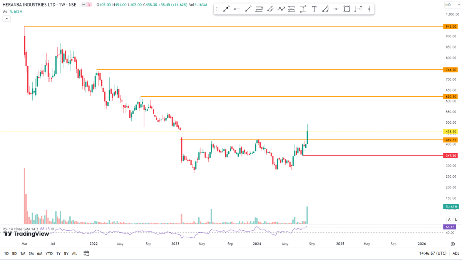This screenshot has width=462, height=260.
Task: Click the 5.163M volume axis label
Action: 451,207
